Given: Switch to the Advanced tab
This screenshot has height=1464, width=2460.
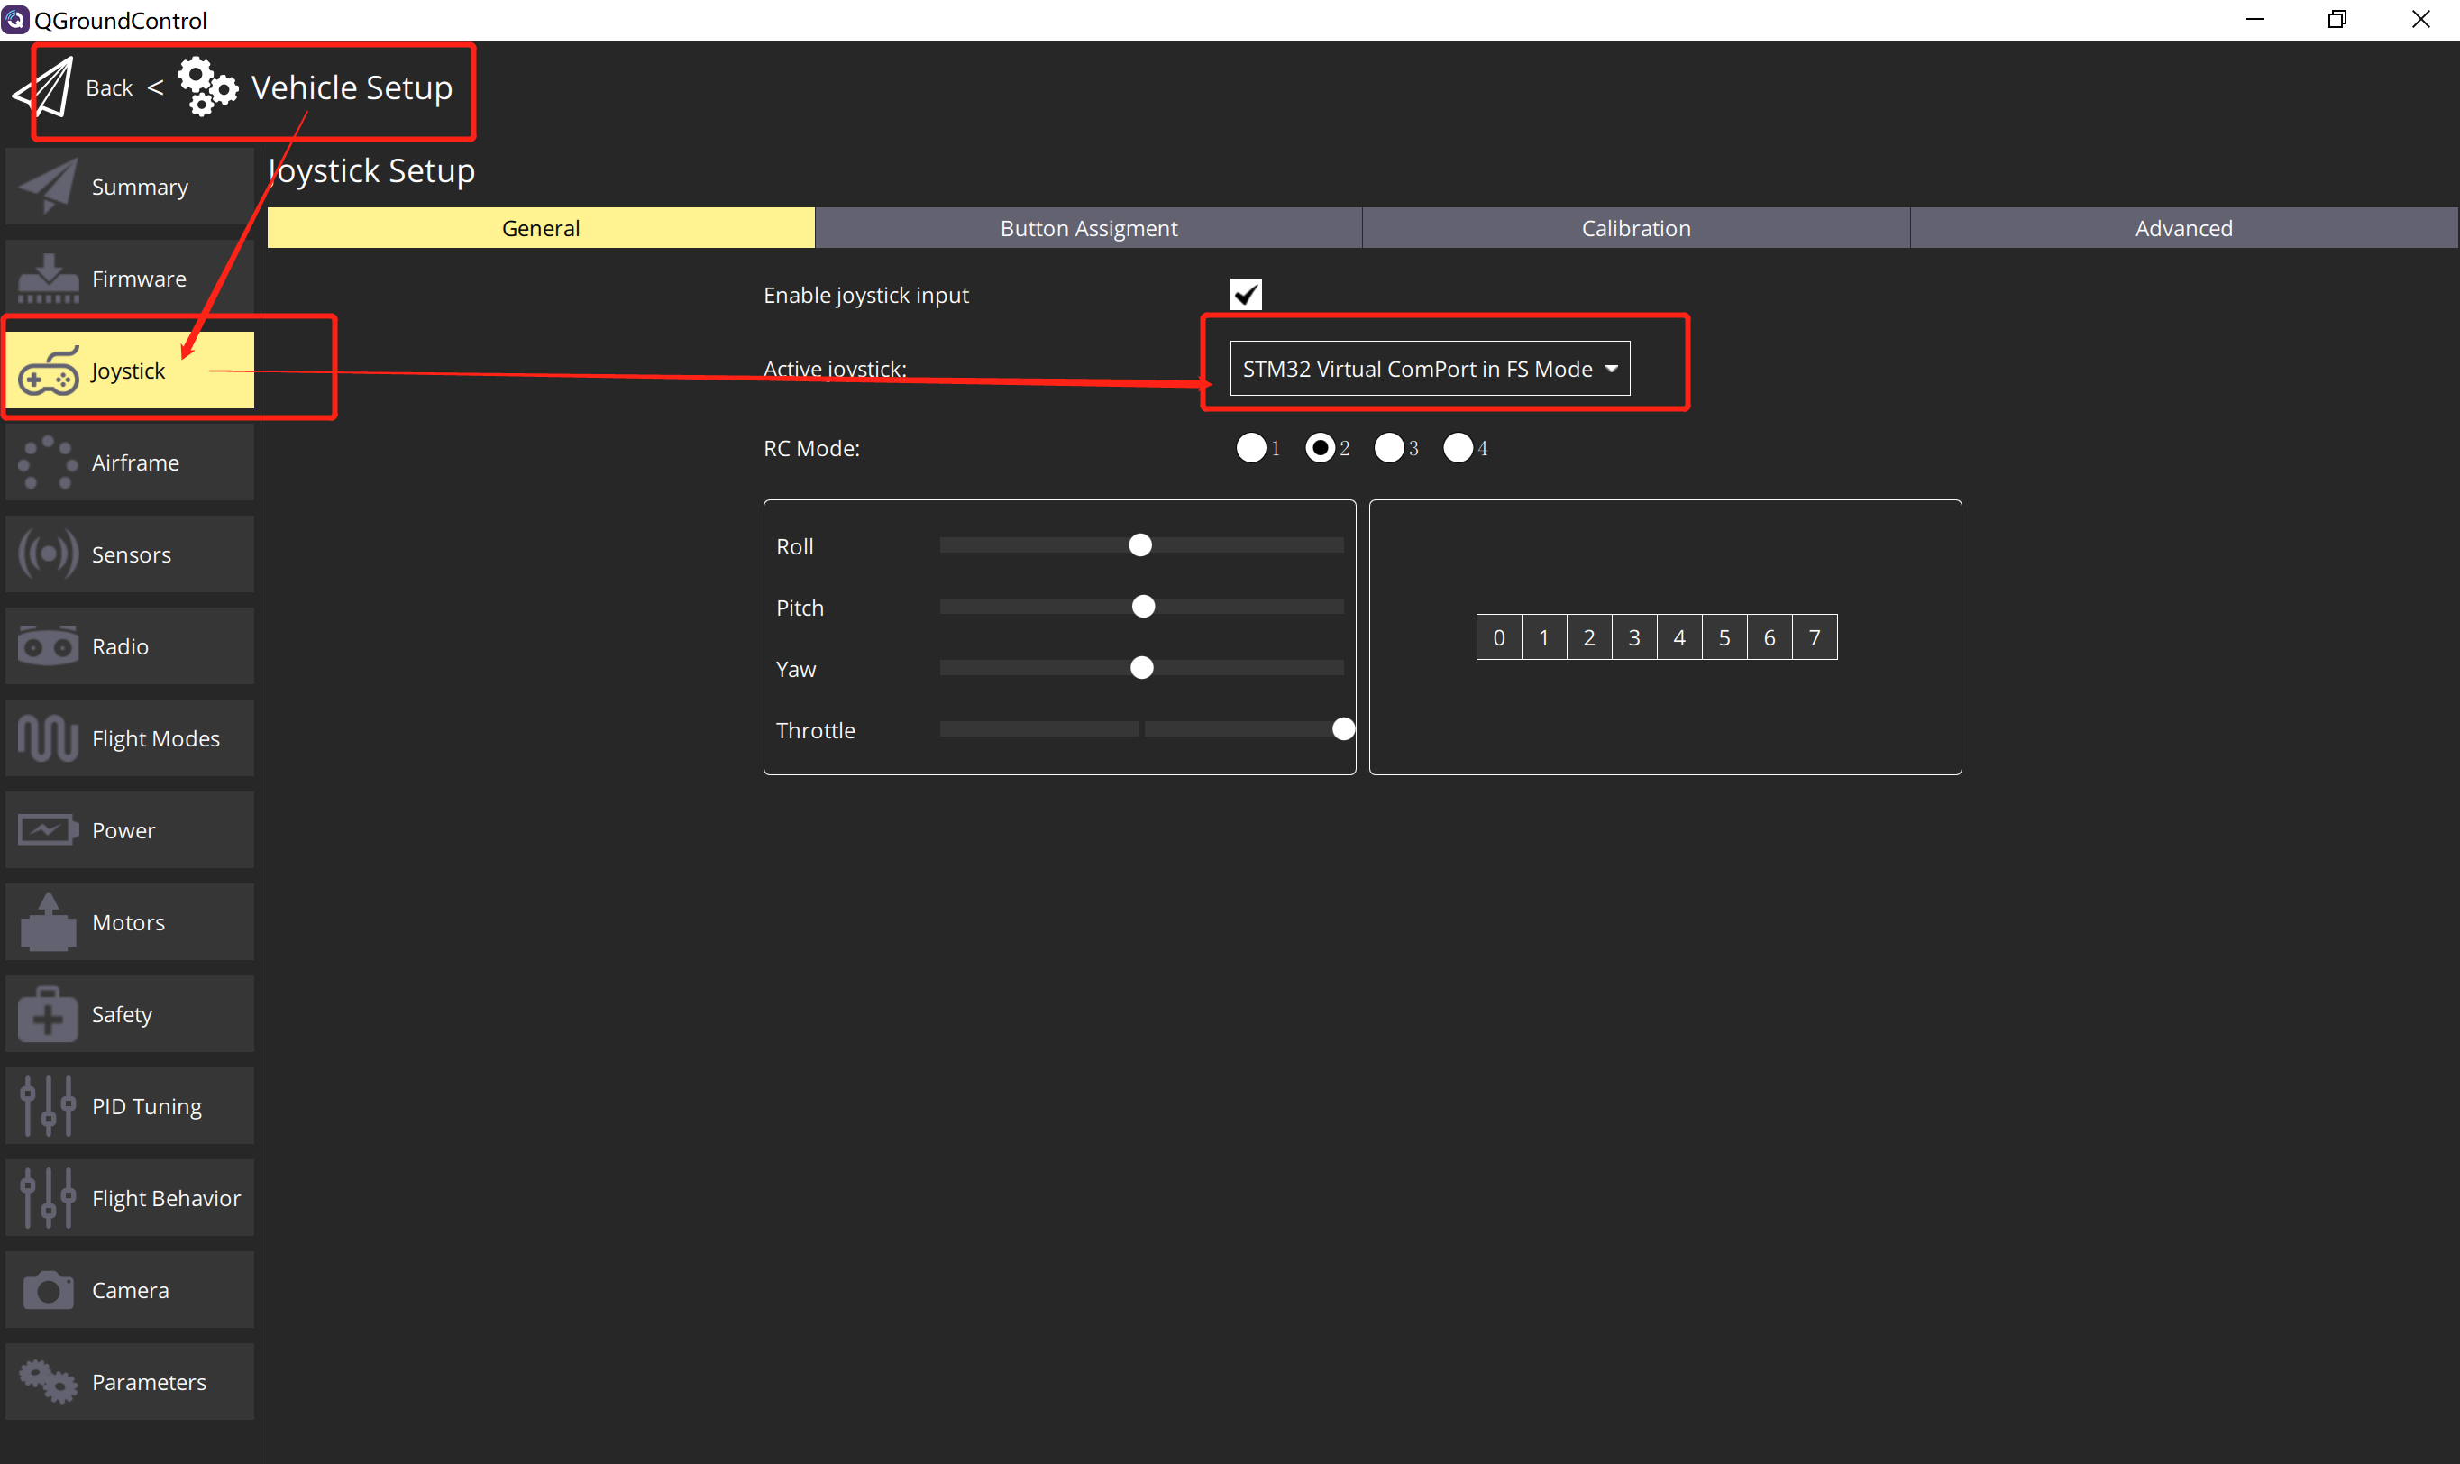Looking at the screenshot, I should click(x=2183, y=226).
